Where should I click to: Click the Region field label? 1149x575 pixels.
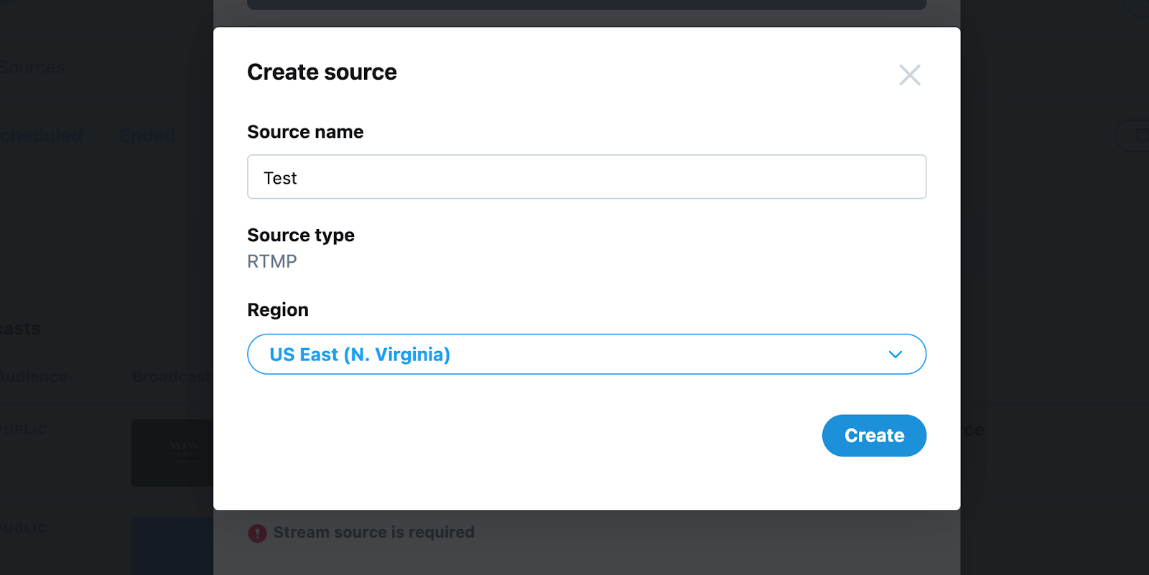(x=278, y=310)
